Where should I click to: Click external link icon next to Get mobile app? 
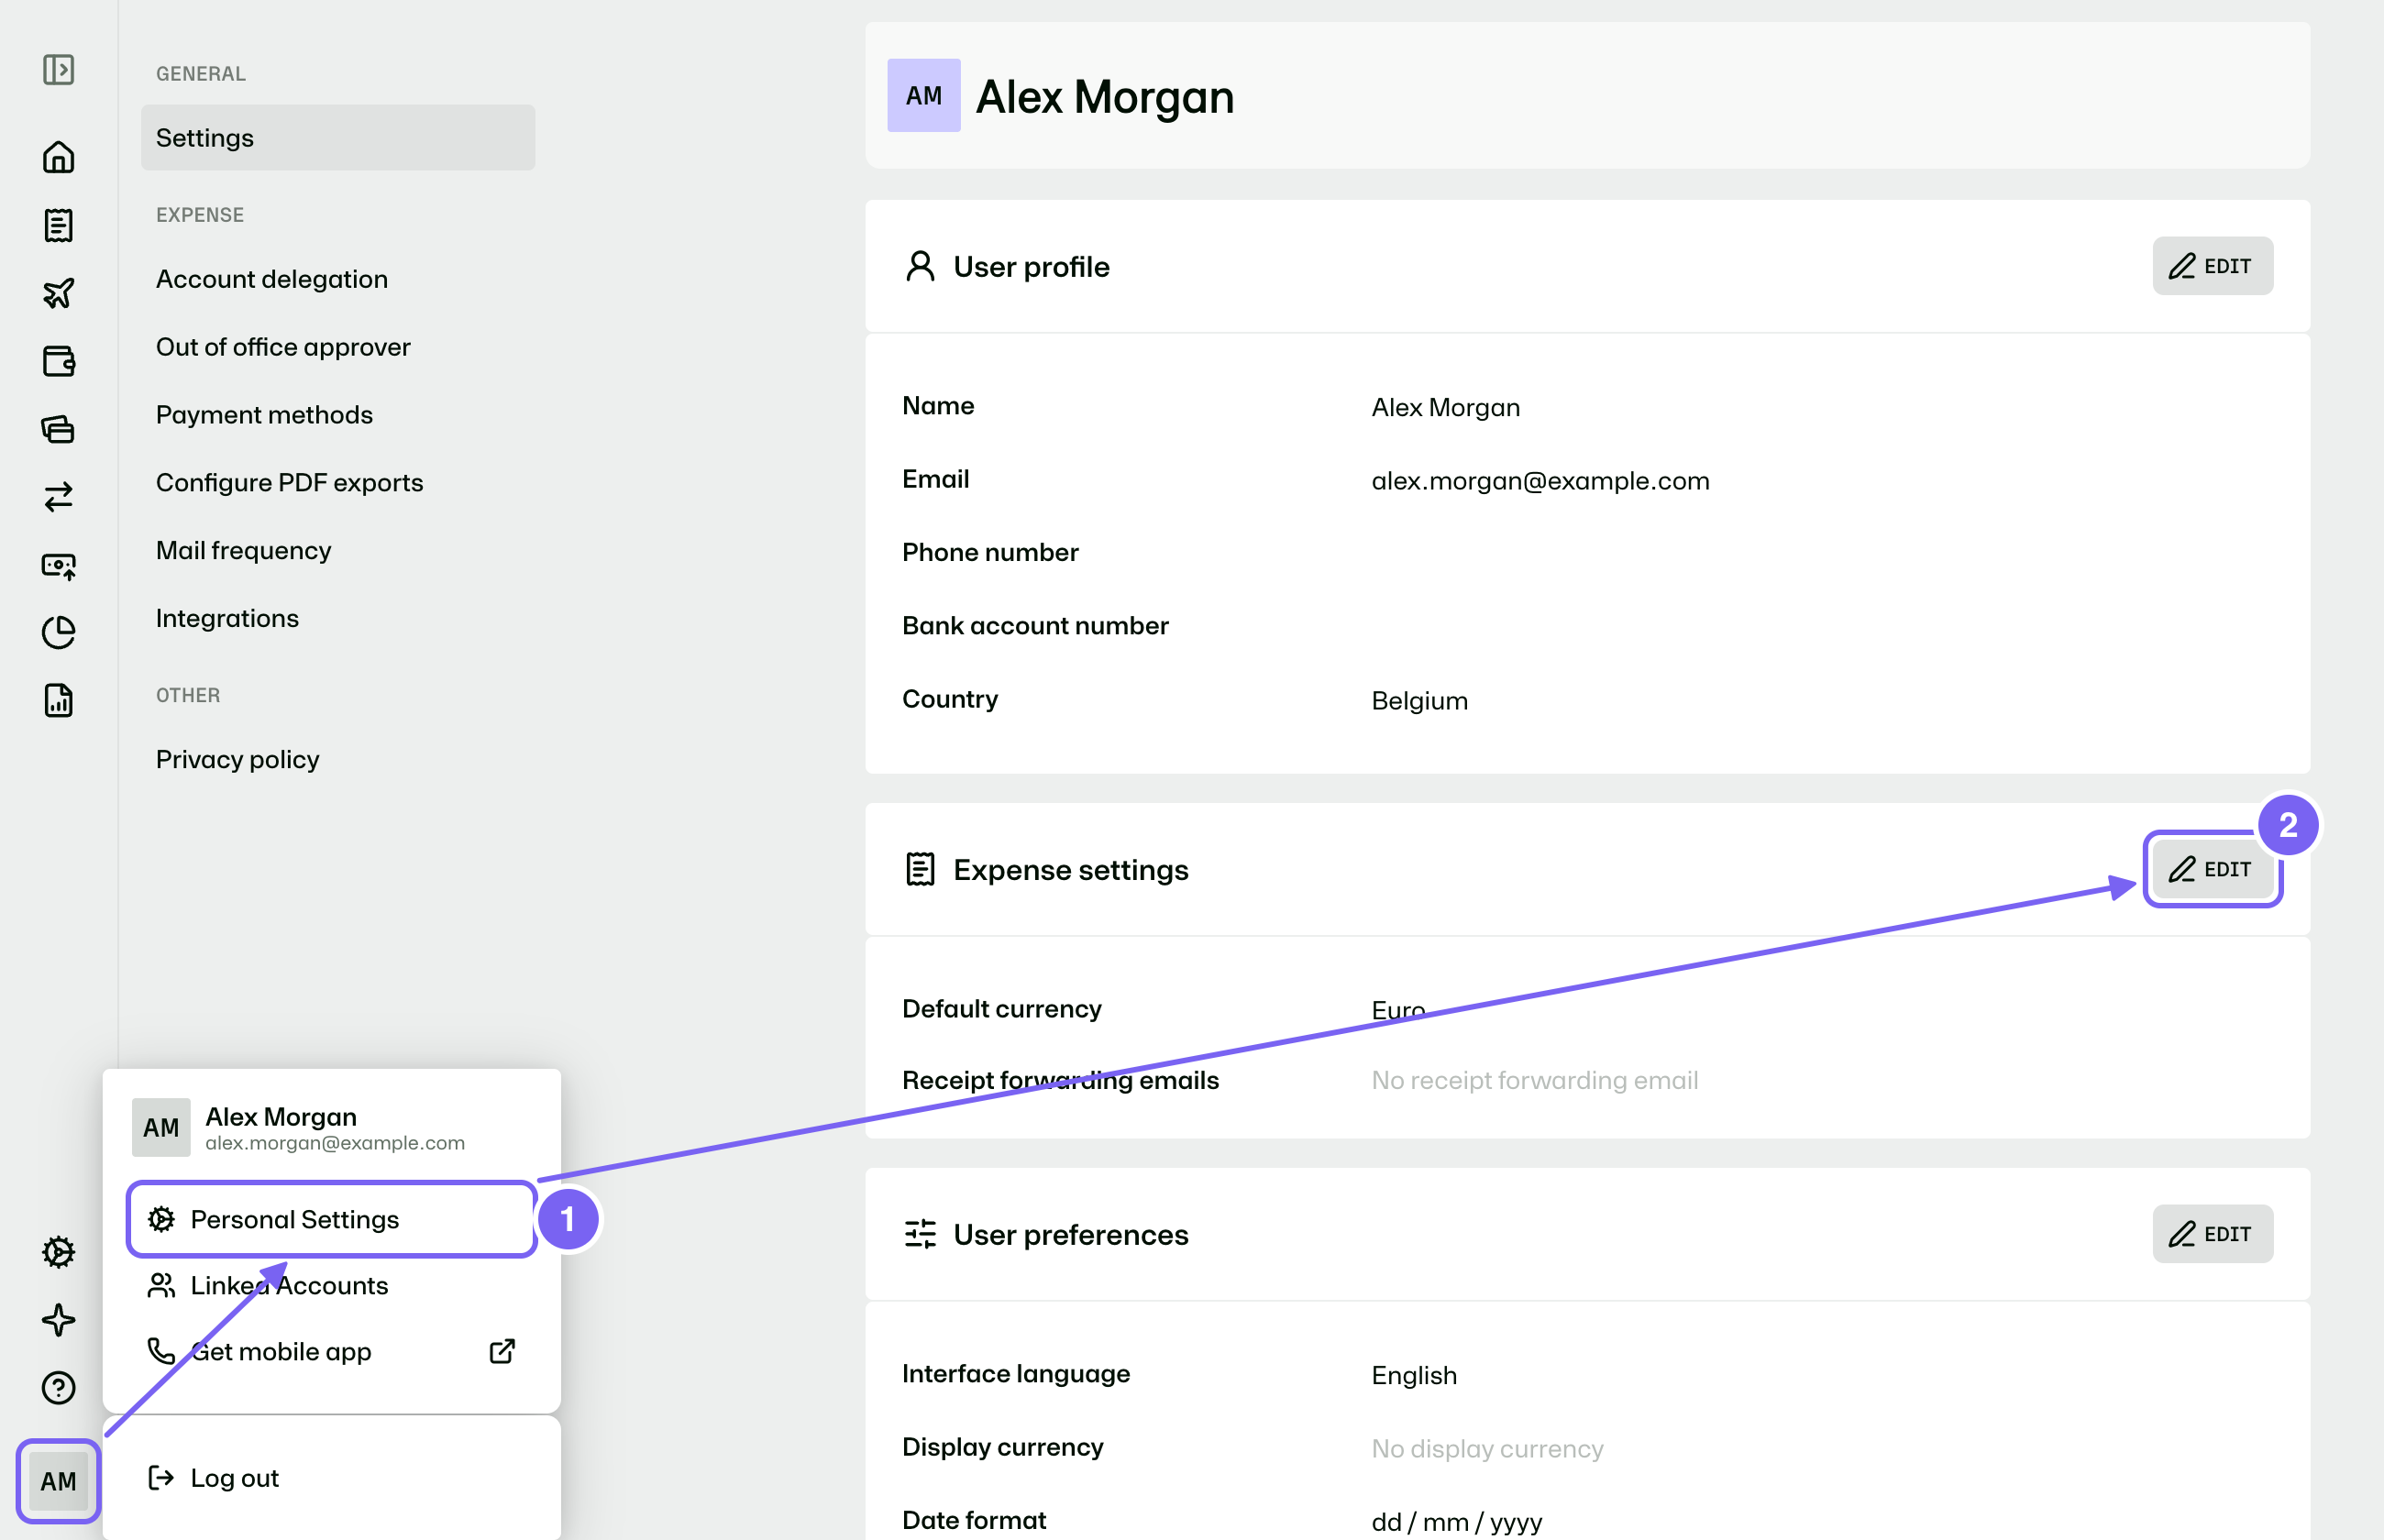(502, 1351)
